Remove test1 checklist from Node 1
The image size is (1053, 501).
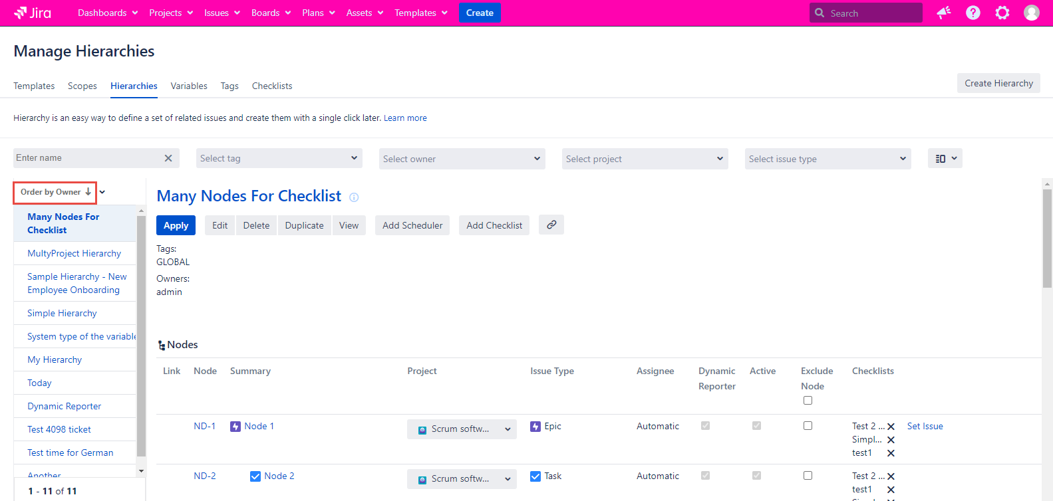pos(891,453)
